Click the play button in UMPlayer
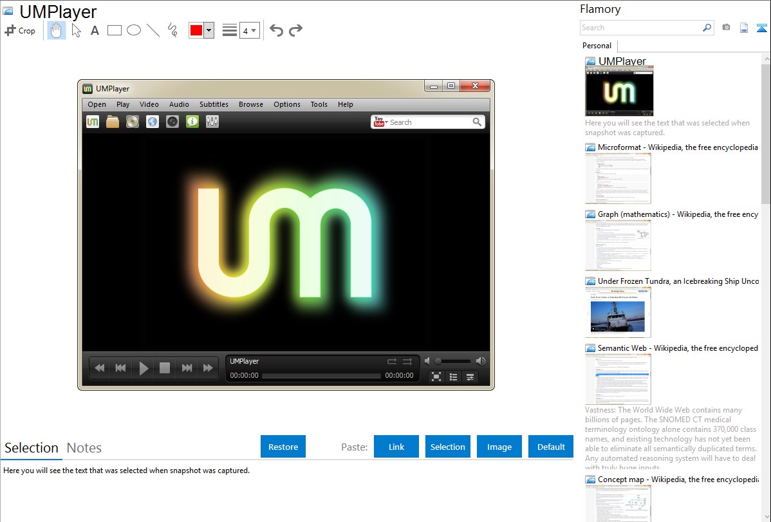The image size is (771, 522). [144, 368]
